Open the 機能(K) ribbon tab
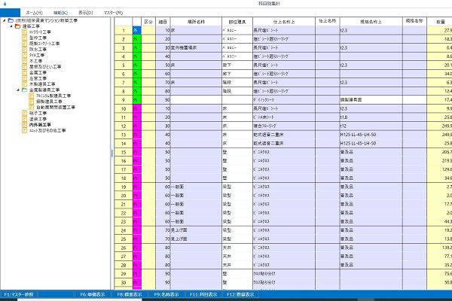The height and width of the screenshot is (301, 452). point(60,13)
